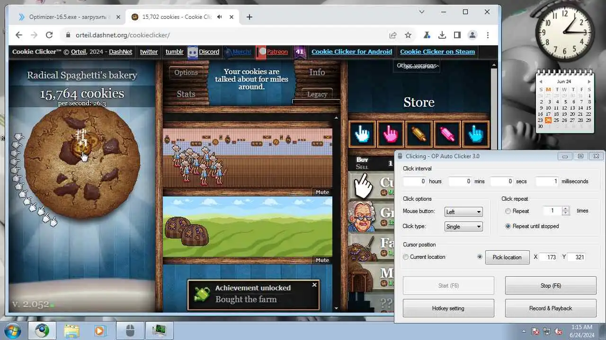This screenshot has height=340, width=606.
Task: Buy the wooden rolling pin upgrade
Action: (x=419, y=134)
